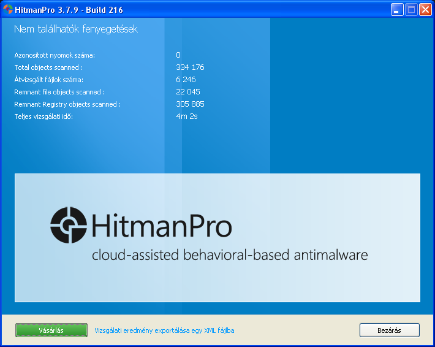435x347 pixels.
Task: Select the value 22 045
Action: 188,91
